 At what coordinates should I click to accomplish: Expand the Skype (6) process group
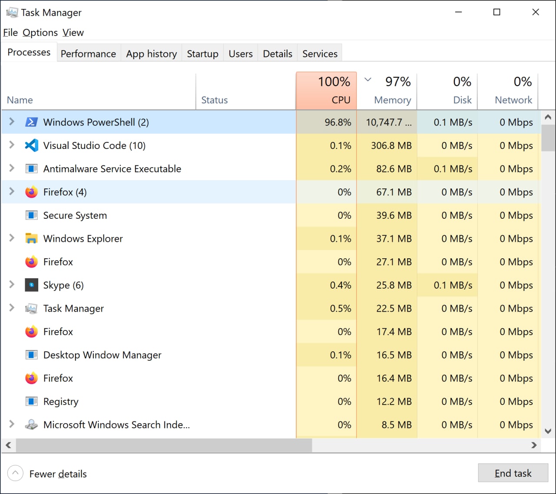(x=12, y=285)
